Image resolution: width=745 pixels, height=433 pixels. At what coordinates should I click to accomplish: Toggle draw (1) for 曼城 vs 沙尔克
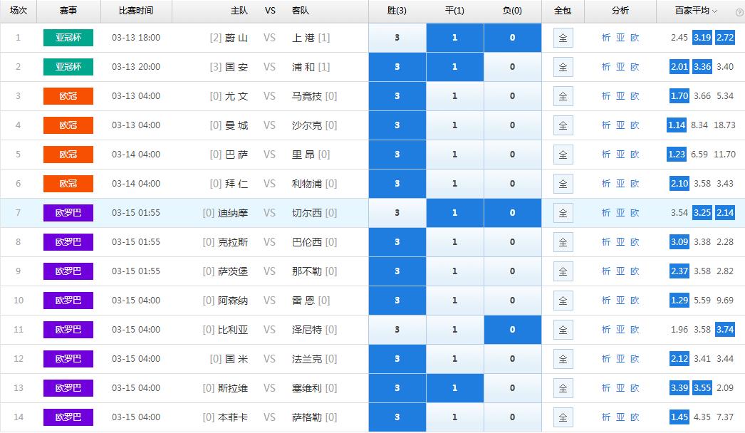tap(454, 125)
